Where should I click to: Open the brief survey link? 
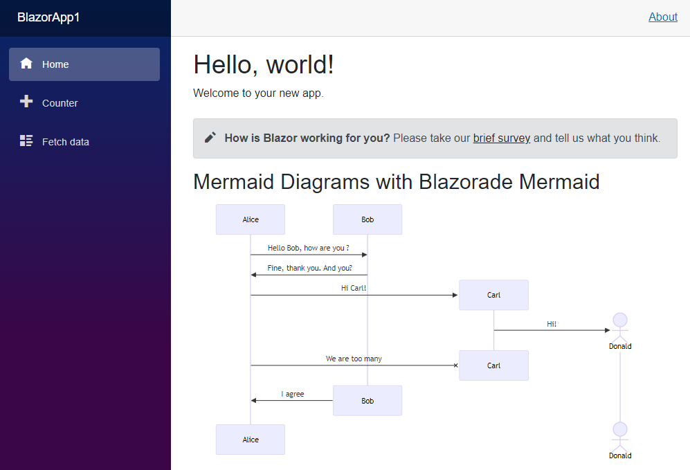[501, 138]
